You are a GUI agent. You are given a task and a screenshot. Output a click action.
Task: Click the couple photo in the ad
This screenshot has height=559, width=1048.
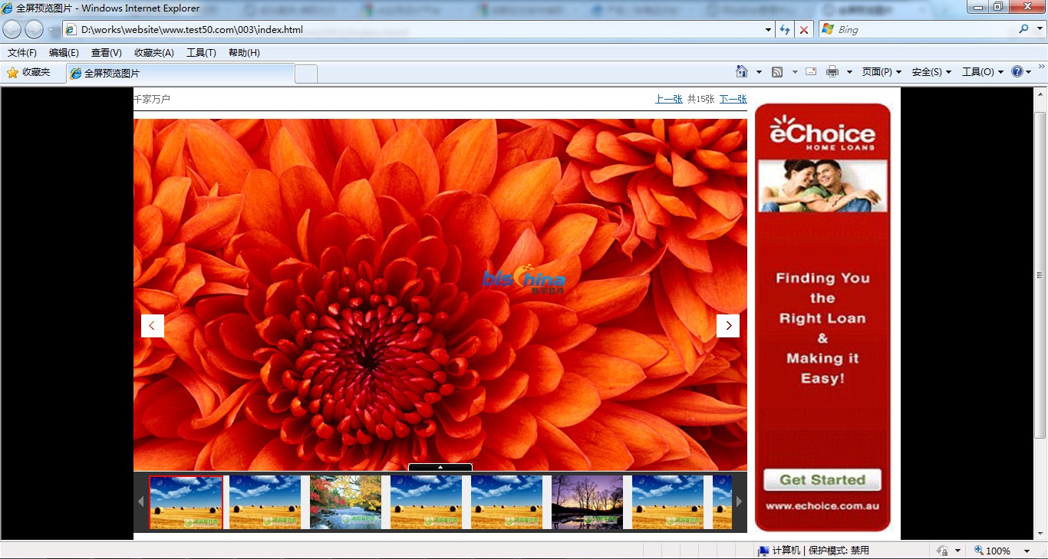pos(822,186)
